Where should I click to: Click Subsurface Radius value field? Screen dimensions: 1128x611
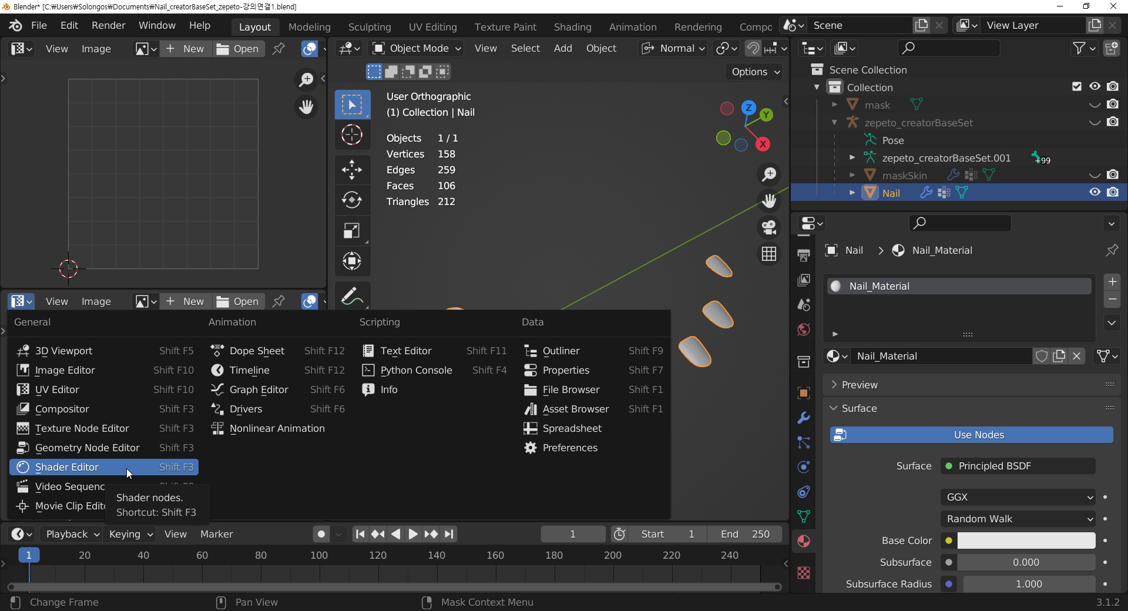tap(1029, 584)
